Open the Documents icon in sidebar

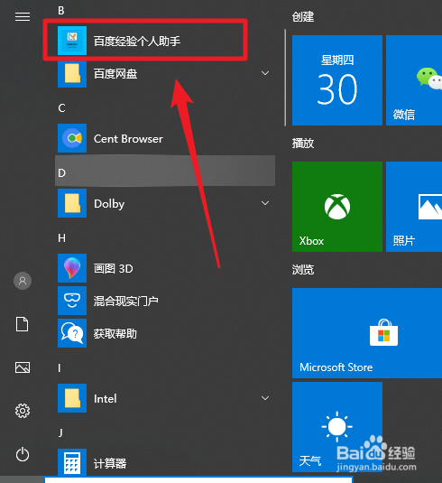(23, 324)
